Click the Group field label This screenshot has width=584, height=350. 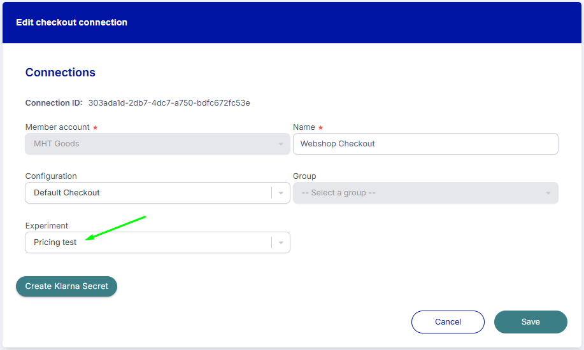(304, 176)
